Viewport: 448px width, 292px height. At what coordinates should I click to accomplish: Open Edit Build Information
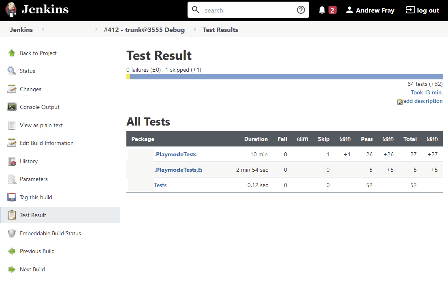(47, 143)
